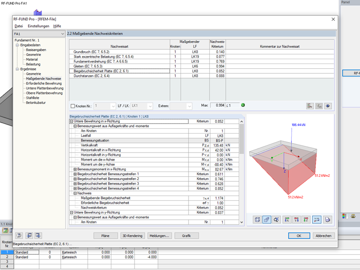
Task: Click the green table icon in the background window
Action: tap(5, 231)
